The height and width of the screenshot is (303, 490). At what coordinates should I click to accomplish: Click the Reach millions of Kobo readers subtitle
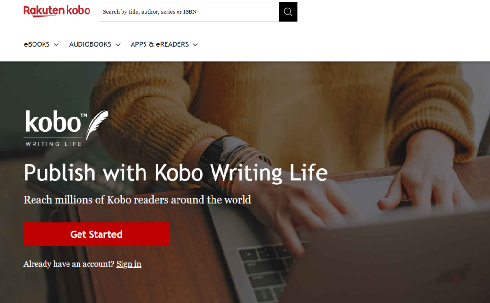point(137,199)
